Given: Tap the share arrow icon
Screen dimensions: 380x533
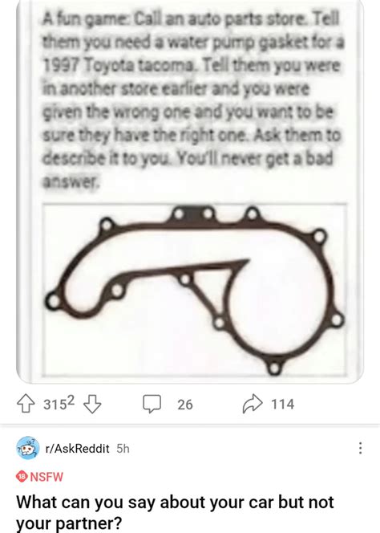Looking at the screenshot, I should pyautogui.click(x=253, y=404).
